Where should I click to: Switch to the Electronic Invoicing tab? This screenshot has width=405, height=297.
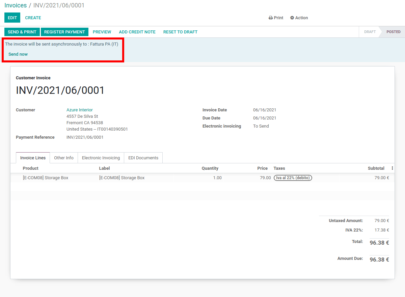tap(101, 158)
